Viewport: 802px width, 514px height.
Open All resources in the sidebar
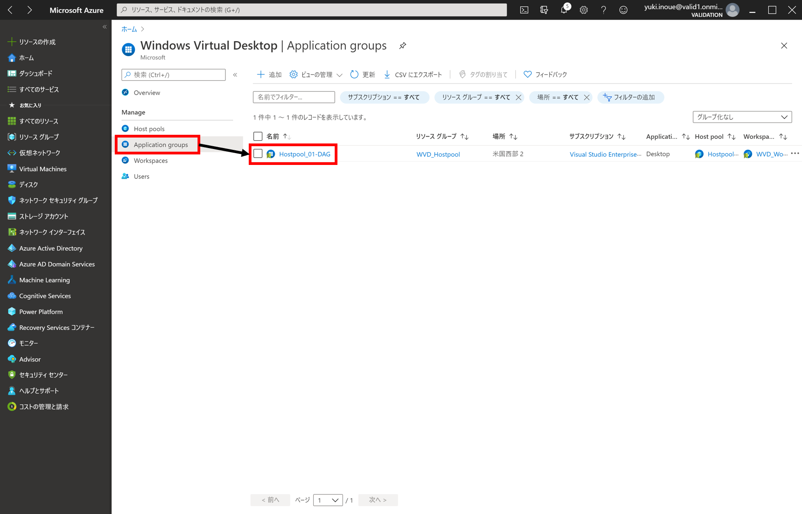pos(38,121)
